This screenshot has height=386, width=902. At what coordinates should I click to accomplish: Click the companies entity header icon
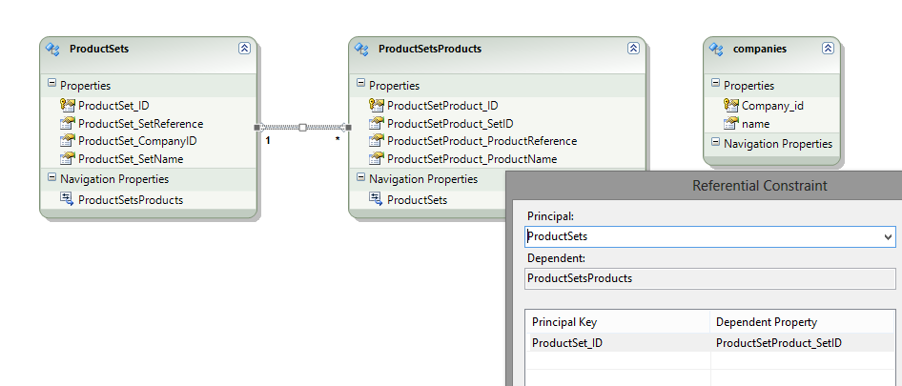tap(717, 49)
